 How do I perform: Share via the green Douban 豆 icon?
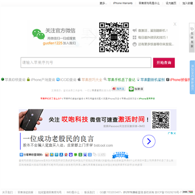(x=80, y=154)
